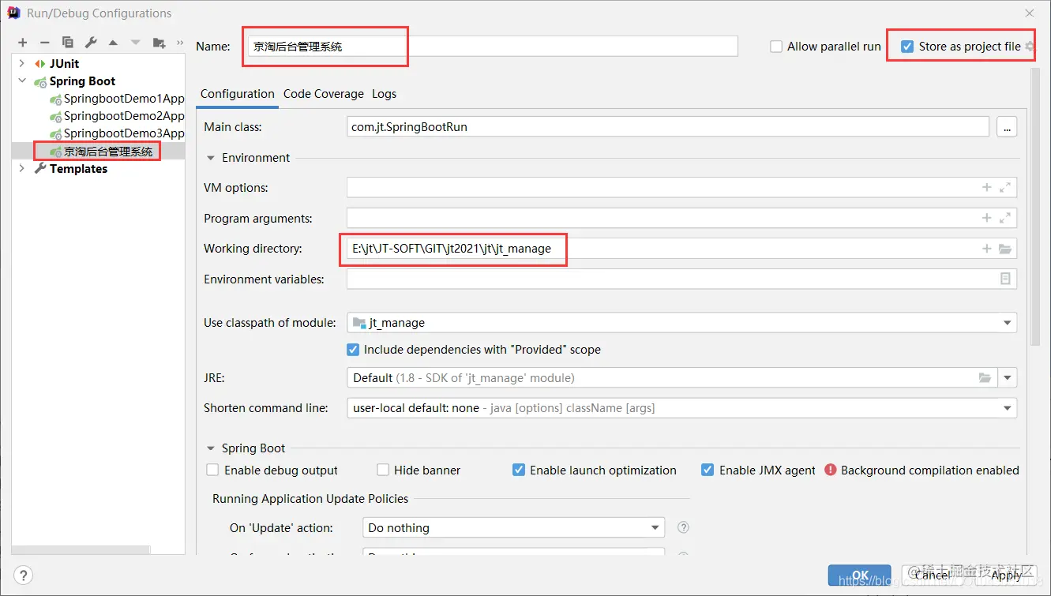Select SpringbootDemo1App configuration

coord(116,99)
